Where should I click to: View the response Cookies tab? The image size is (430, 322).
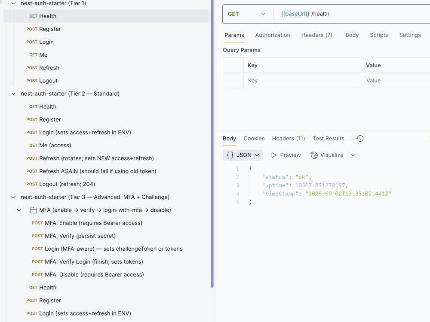(254, 139)
